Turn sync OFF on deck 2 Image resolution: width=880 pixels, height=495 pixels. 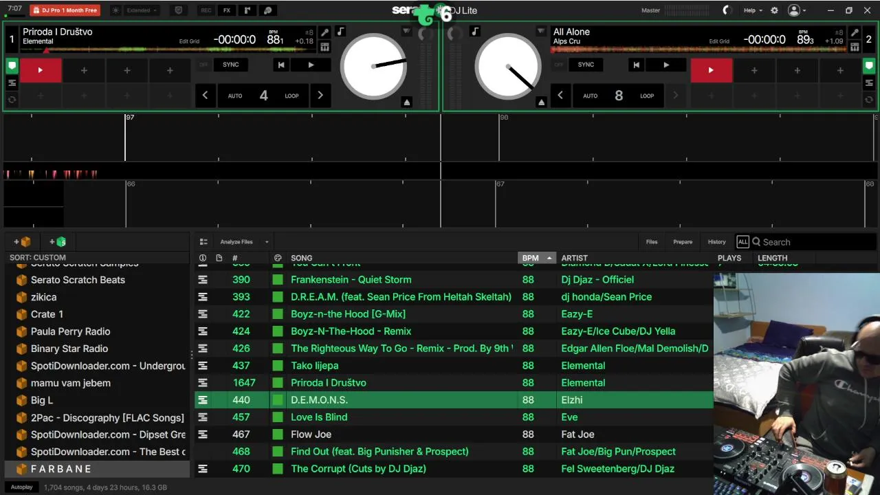(x=559, y=65)
